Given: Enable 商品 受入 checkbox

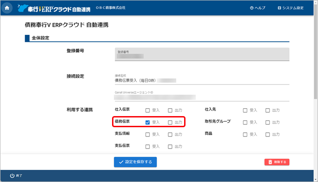Looking at the screenshot, I should (x=245, y=135).
